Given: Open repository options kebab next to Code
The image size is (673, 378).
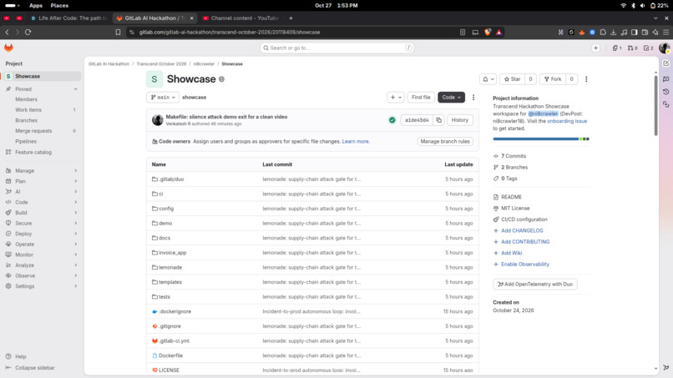Looking at the screenshot, I should click(473, 98).
